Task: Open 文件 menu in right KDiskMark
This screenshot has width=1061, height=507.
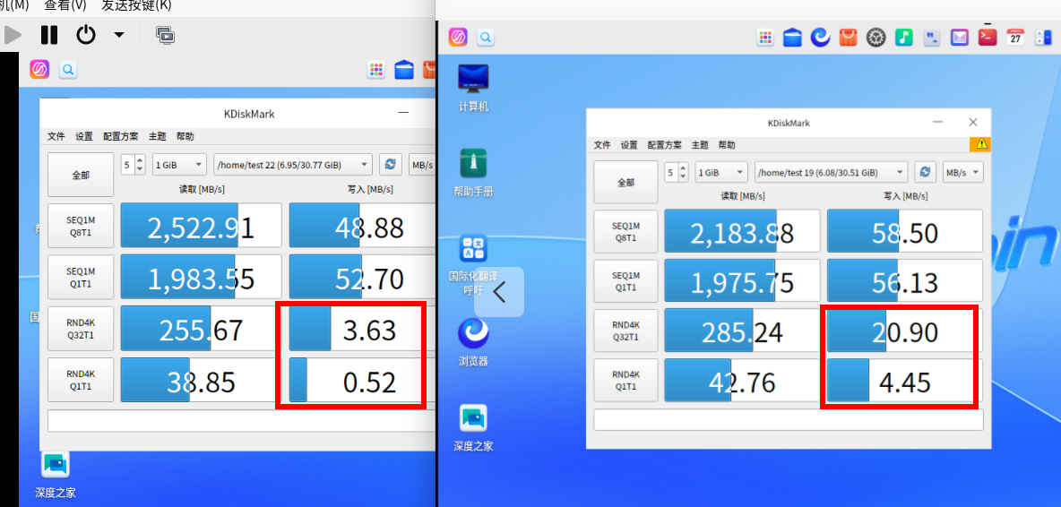Action: [x=602, y=144]
